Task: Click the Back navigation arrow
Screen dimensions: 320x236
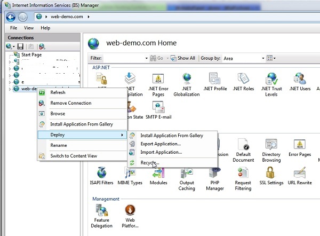Action: click(11, 17)
